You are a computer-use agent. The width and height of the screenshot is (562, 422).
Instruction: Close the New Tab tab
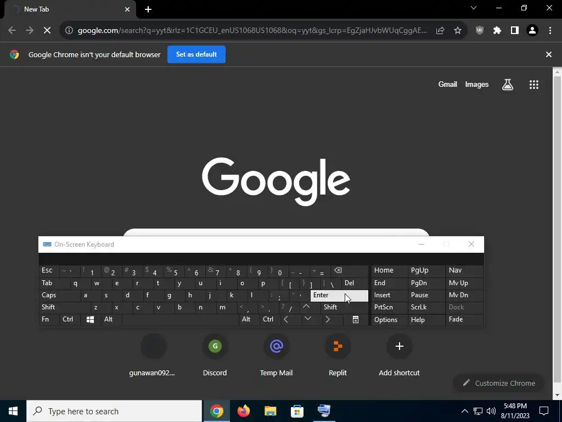click(x=127, y=9)
